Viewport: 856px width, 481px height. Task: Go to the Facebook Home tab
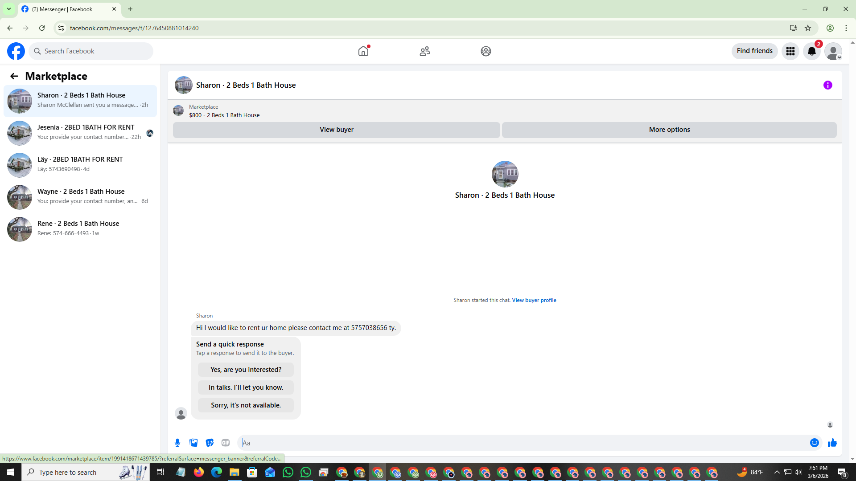point(363,51)
